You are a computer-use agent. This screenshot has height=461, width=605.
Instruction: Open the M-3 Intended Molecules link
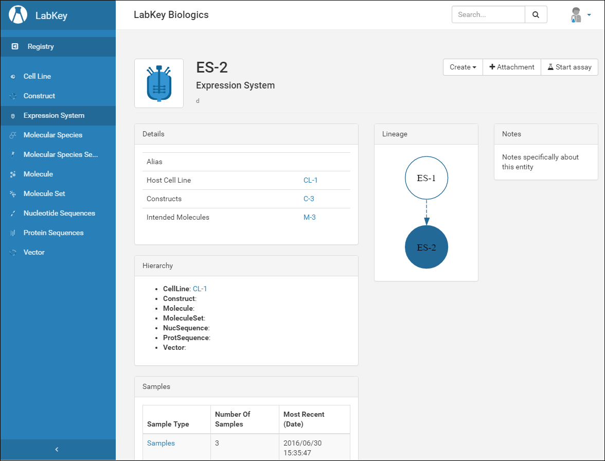(310, 217)
